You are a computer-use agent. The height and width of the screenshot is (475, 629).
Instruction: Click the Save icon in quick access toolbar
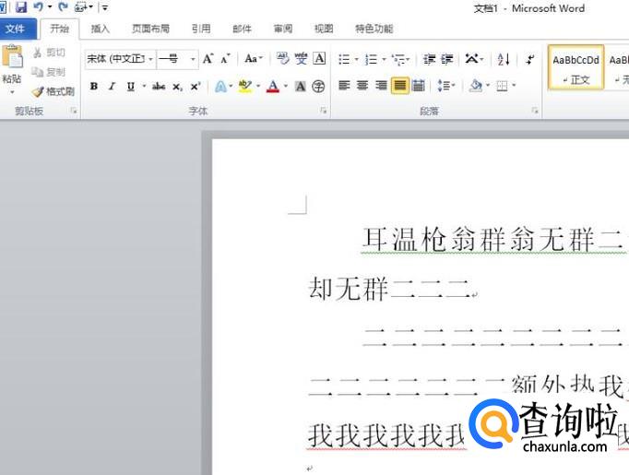20,7
